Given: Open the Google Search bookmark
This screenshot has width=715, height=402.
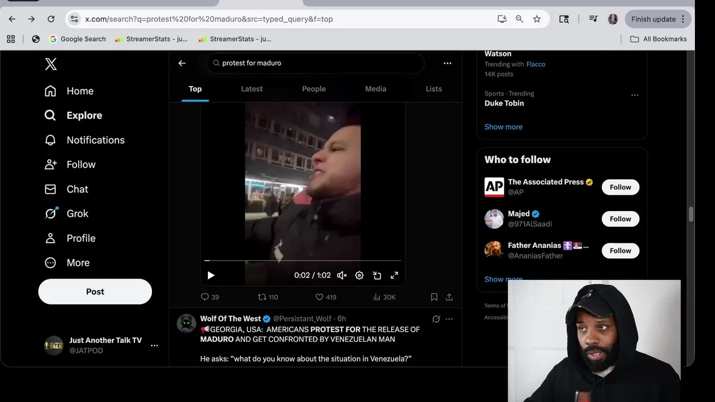Looking at the screenshot, I should 78,39.
